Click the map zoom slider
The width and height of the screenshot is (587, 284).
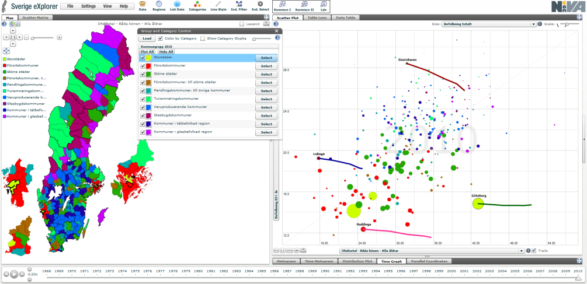(x=43, y=37)
